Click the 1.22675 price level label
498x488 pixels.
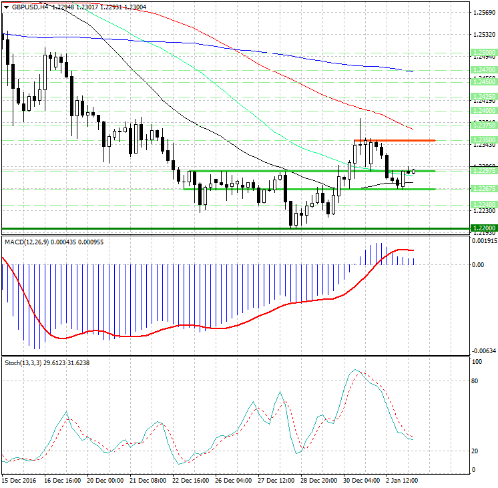(483, 189)
